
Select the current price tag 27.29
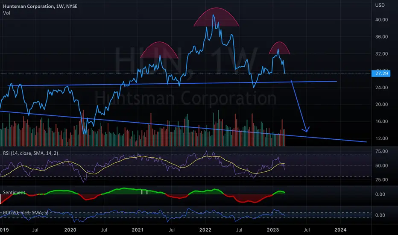tap(381, 73)
